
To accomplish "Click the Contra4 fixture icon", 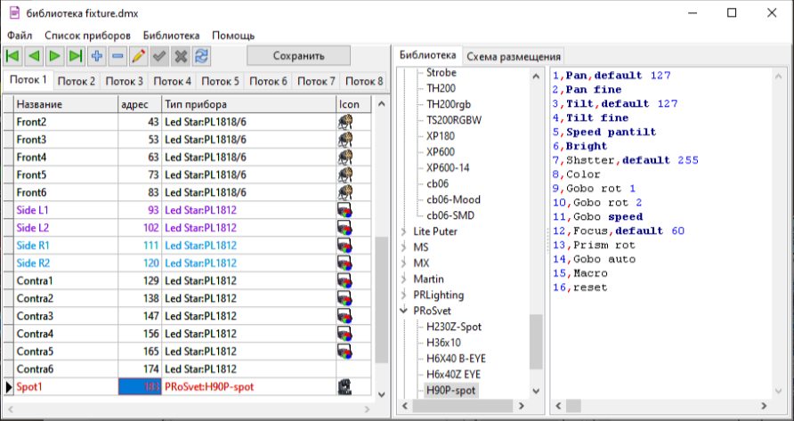I will 344,334.
